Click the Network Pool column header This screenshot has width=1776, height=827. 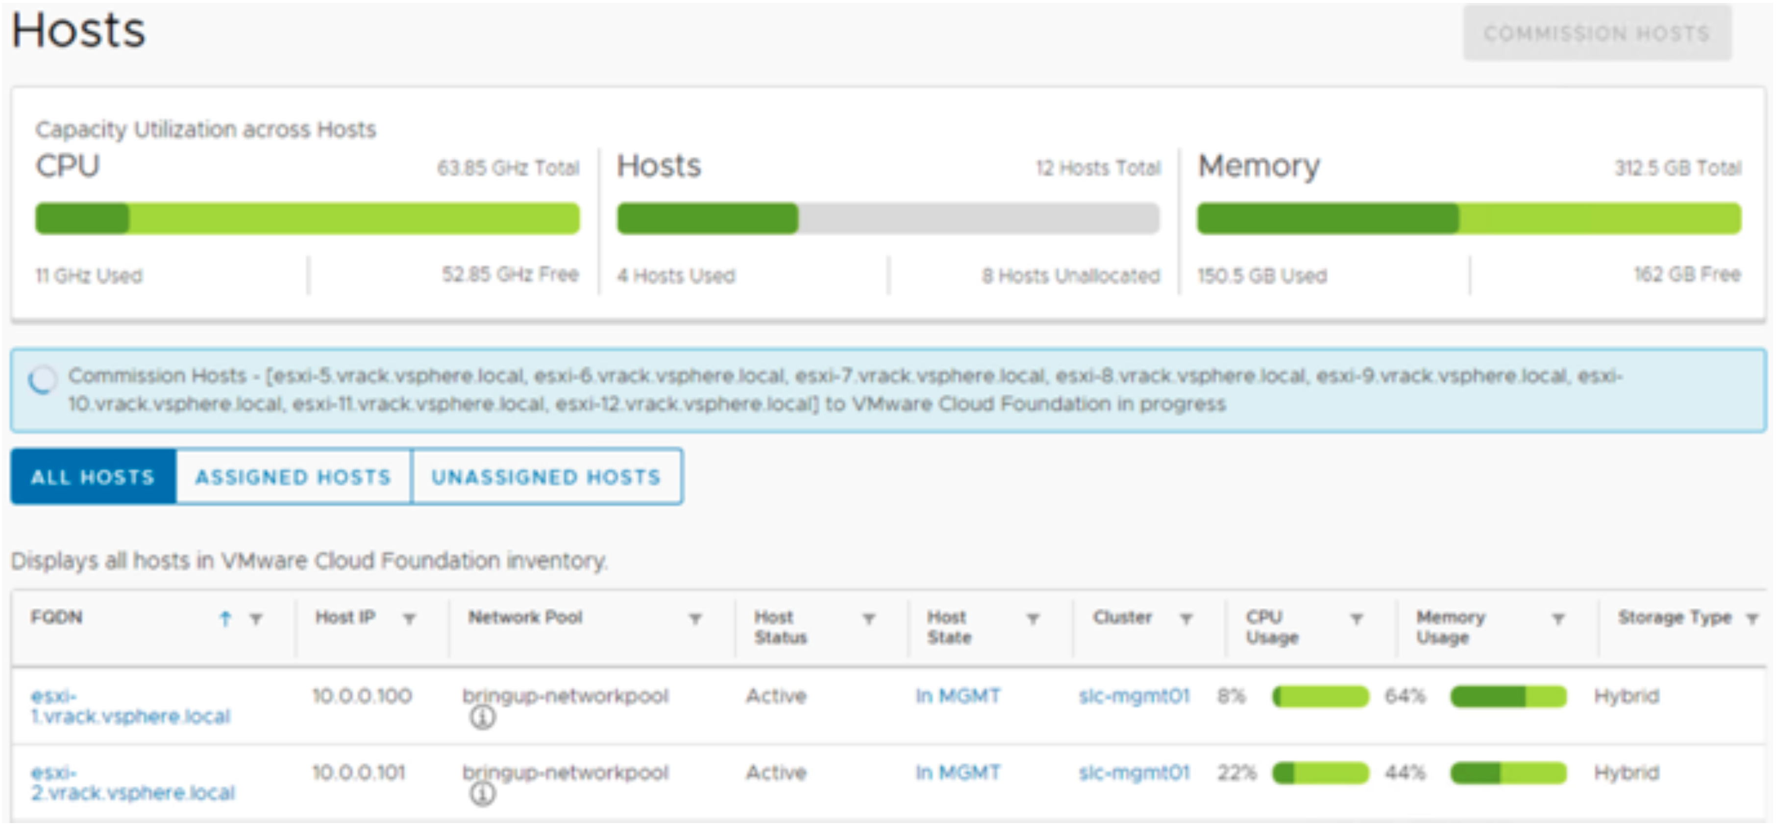[525, 617]
